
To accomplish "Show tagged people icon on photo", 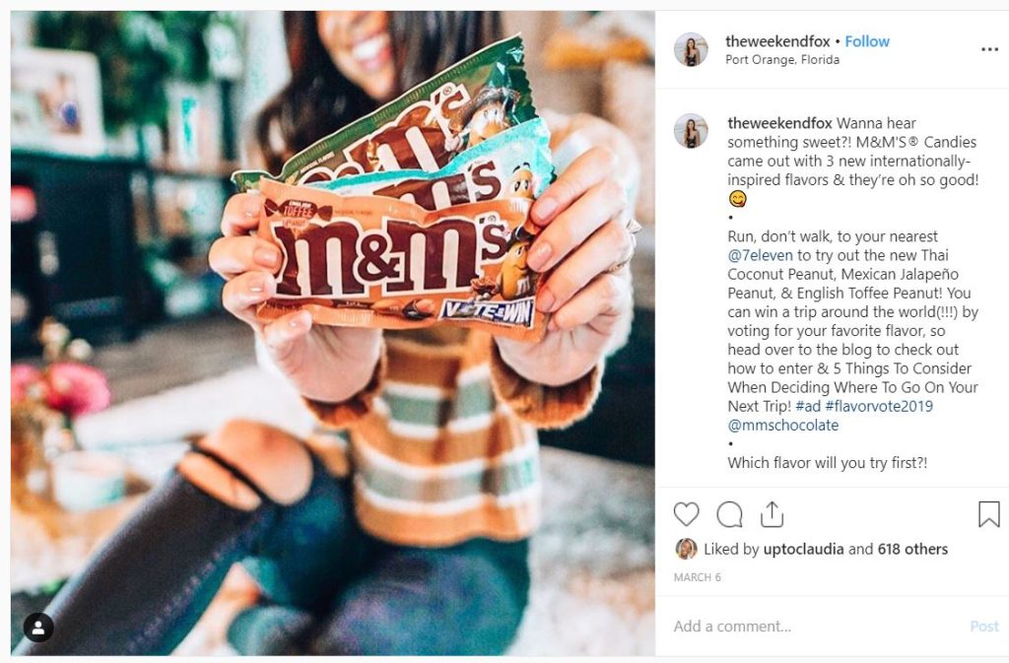I will [38, 629].
